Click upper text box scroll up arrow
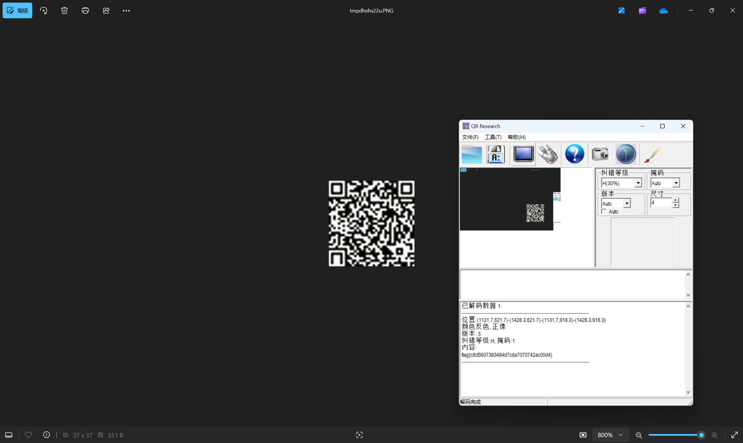This screenshot has height=443, width=743. [688, 274]
